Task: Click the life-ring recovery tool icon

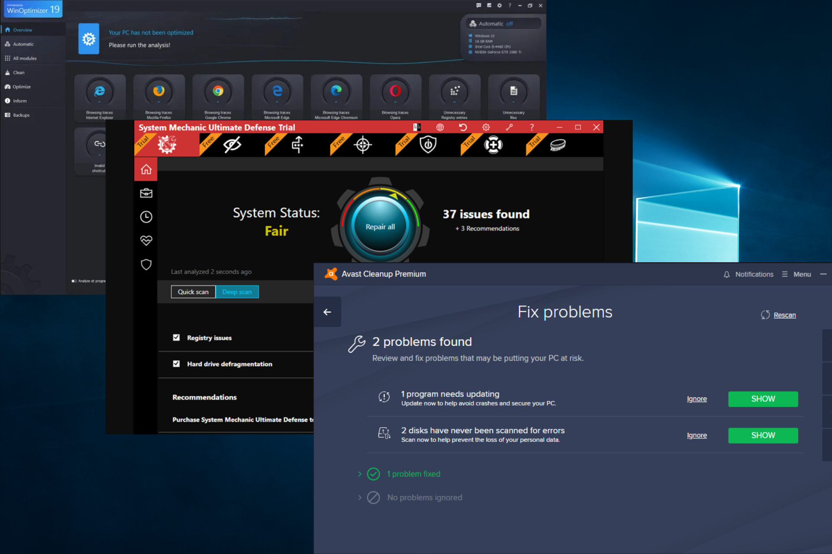Action: coord(493,145)
